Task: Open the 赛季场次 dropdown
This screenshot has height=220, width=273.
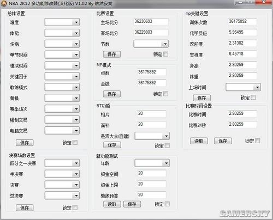Action: point(62,109)
